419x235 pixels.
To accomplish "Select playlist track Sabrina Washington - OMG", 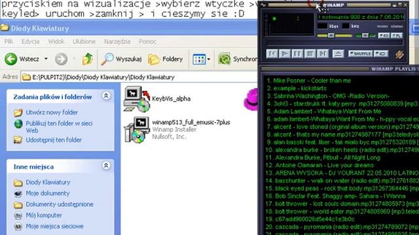I will (x=328, y=96).
